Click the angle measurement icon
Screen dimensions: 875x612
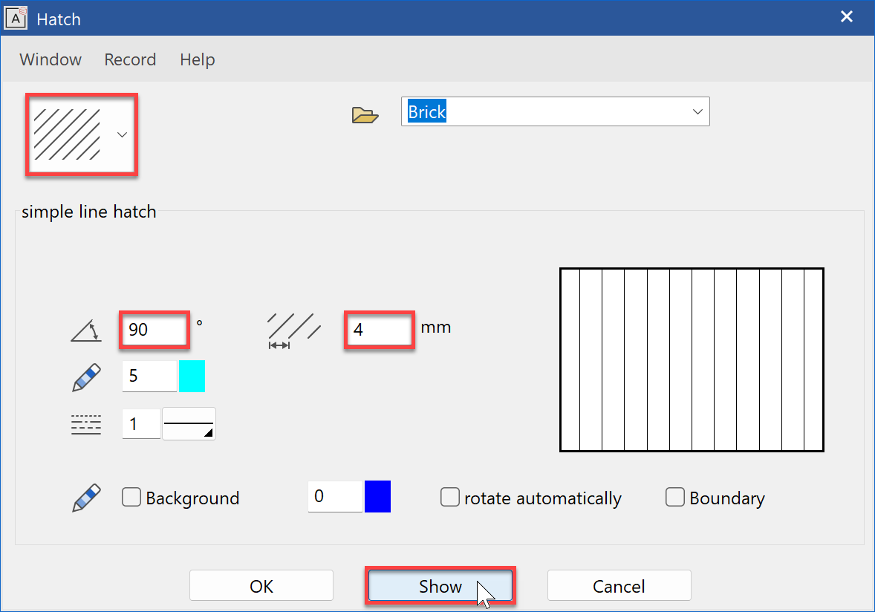(x=85, y=331)
